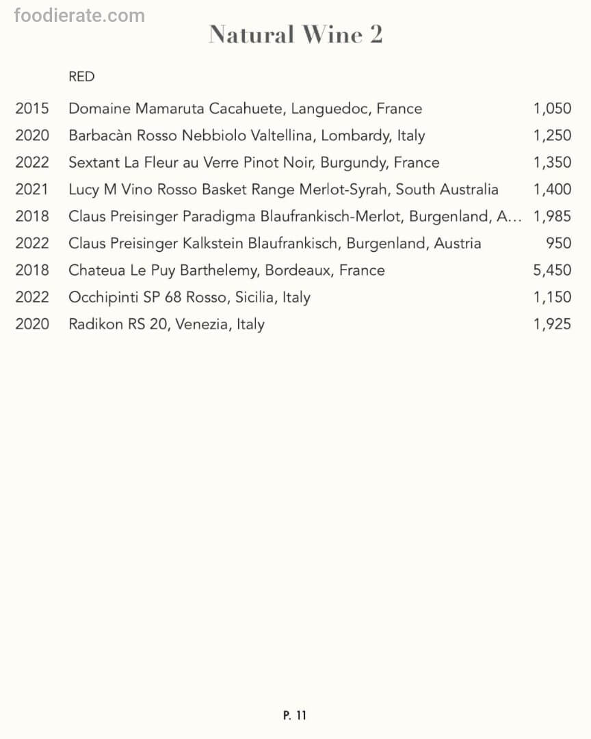
Task: Click the 2015 vintage year
Action: (x=32, y=108)
